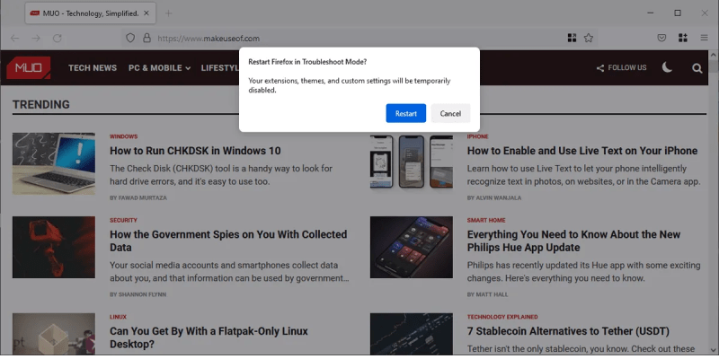The width and height of the screenshot is (719, 359).
Task: Open How to Run CHKDSK in Windows 10
Action: click(195, 151)
